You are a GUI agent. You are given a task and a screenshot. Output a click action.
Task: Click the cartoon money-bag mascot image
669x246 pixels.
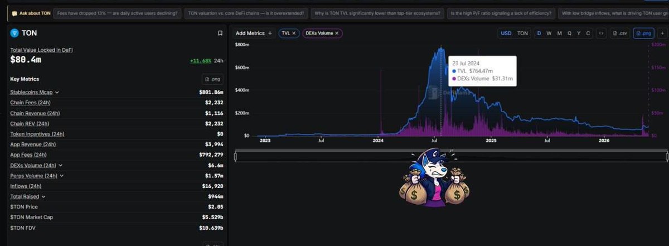pos(434,177)
